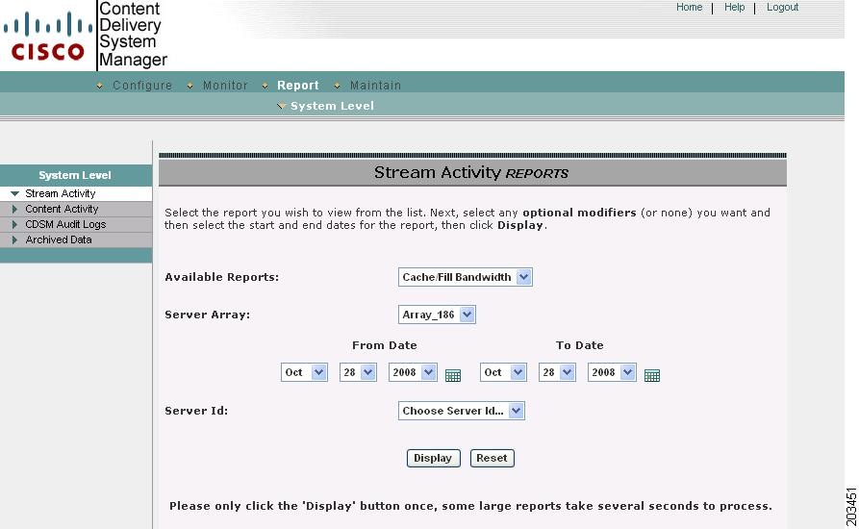The image size is (859, 529).
Task: Open the To Date month dropdown
Action: [x=503, y=372]
